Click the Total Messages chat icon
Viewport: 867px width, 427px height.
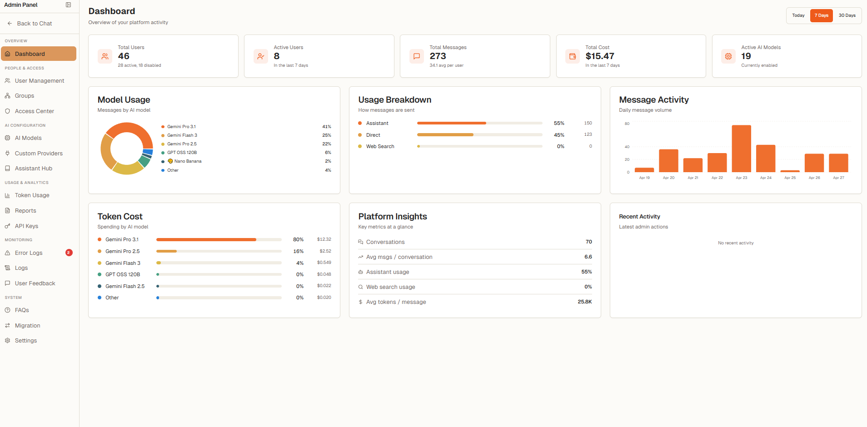click(417, 56)
